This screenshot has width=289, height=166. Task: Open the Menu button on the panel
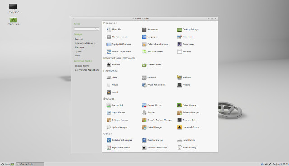point(5,164)
